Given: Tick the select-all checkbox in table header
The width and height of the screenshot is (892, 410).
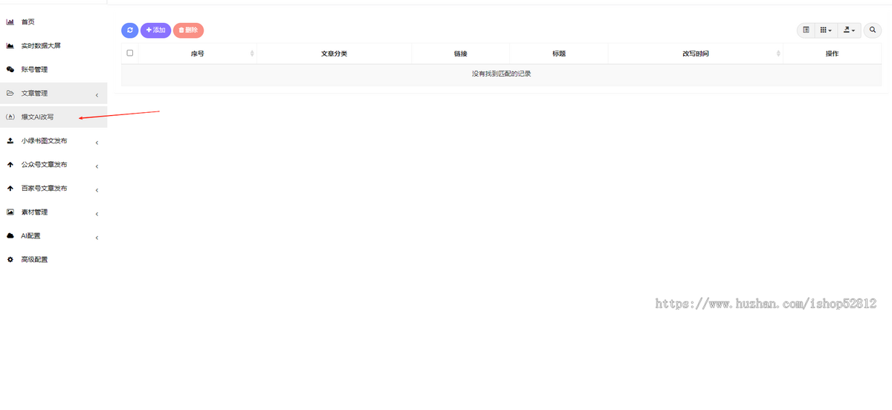Looking at the screenshot, I should pos(130,53).
